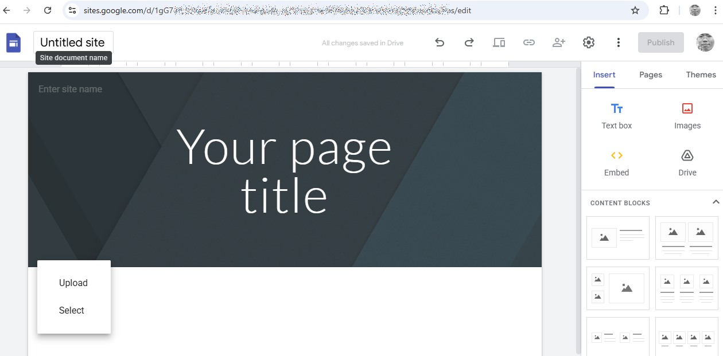
Task: Choose Select from the popup menu
Action: tap(72, 310)
